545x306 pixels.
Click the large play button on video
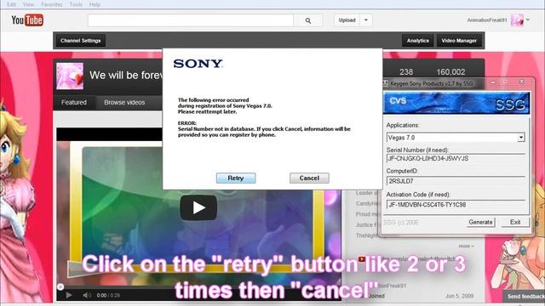[x=198, y=207]
